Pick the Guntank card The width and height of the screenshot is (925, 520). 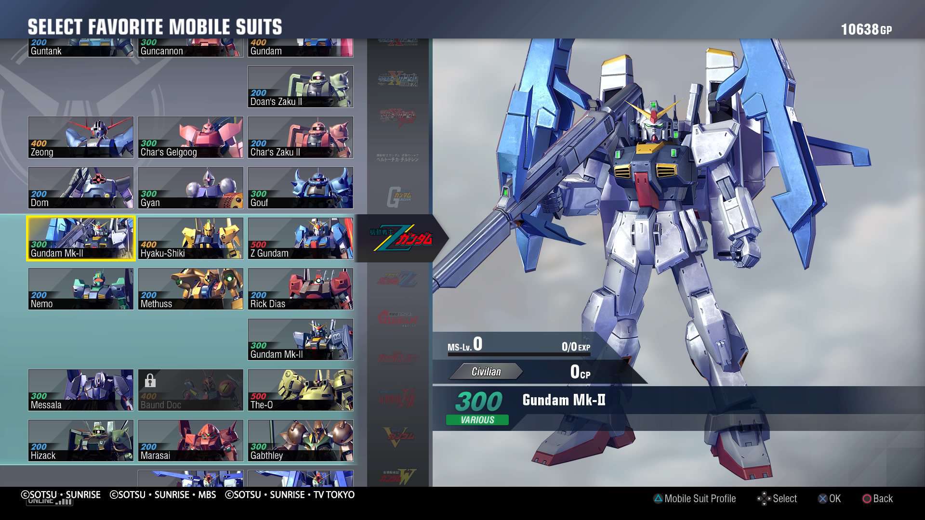(81, 48)
